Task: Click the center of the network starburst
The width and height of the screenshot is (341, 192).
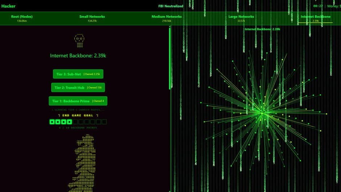Action: pyautogui.click(x=262, y=113)
